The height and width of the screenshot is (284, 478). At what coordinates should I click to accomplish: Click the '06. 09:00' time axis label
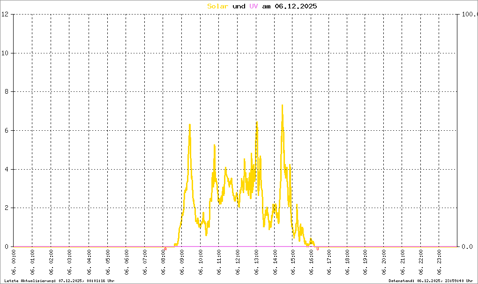click(x=182, y=262)
